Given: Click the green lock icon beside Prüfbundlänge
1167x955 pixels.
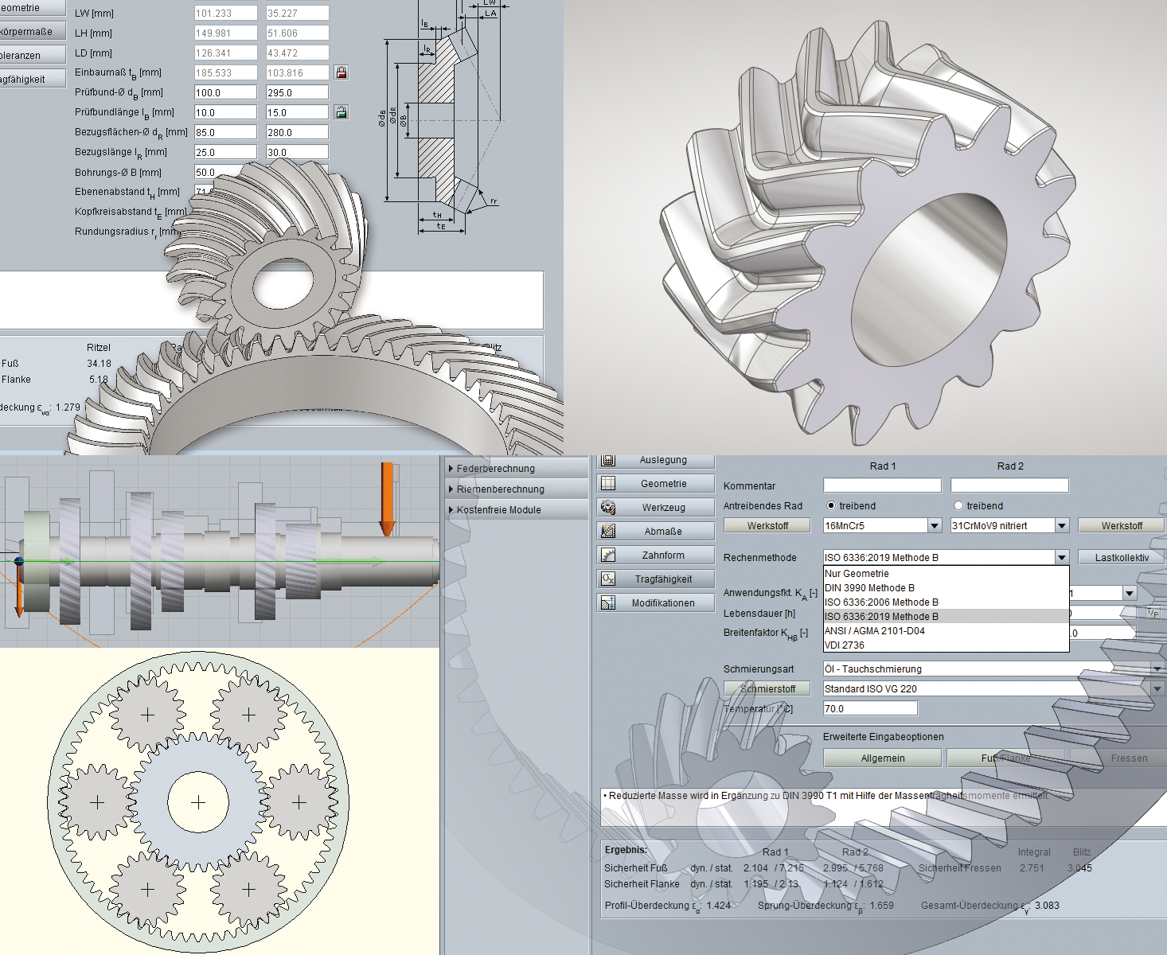Looking at the screenshot, I should click(342, 112).
